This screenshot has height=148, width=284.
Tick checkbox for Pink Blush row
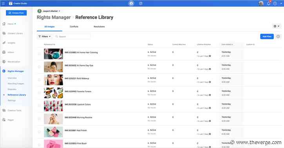pyautogui.click(x=39, y=145)
